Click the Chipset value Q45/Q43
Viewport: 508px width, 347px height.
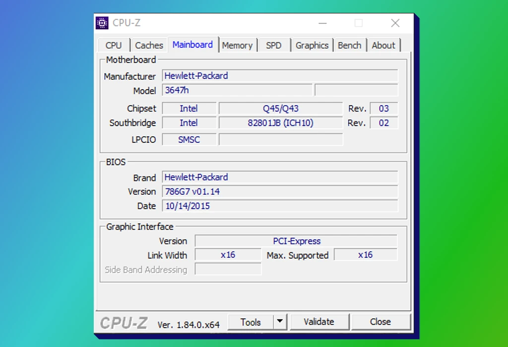coord(281,109)
